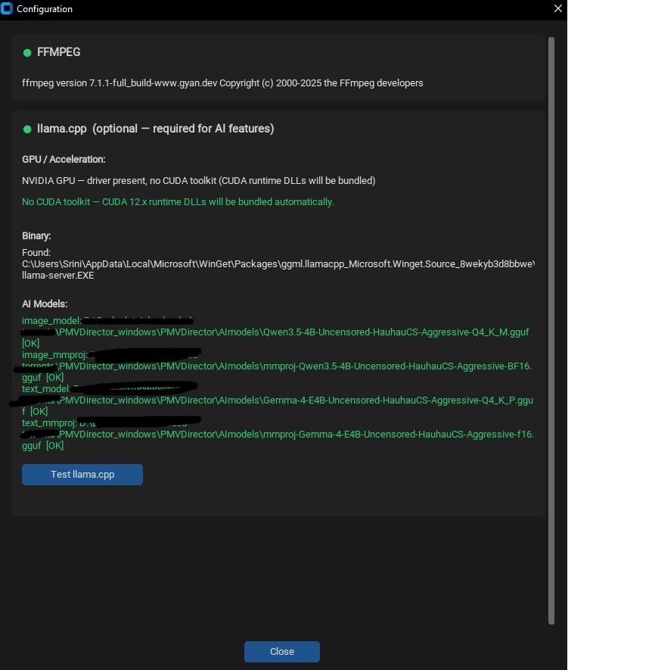Click the llama-server.EXE text
The width and height of the screenshot is (652, 670).
pos(58,275)
